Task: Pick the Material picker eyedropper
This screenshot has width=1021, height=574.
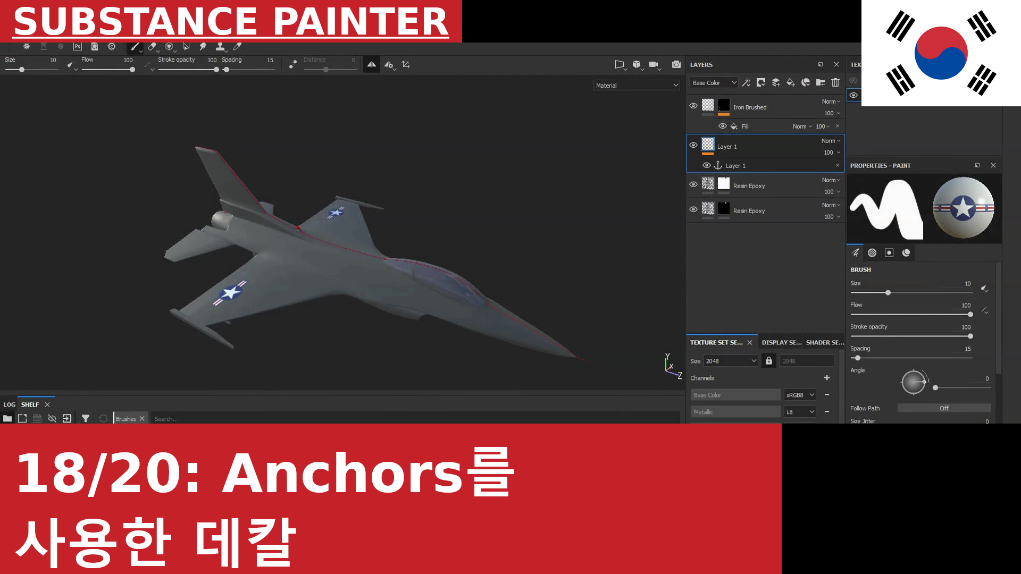Action: (x=237, y=47)
